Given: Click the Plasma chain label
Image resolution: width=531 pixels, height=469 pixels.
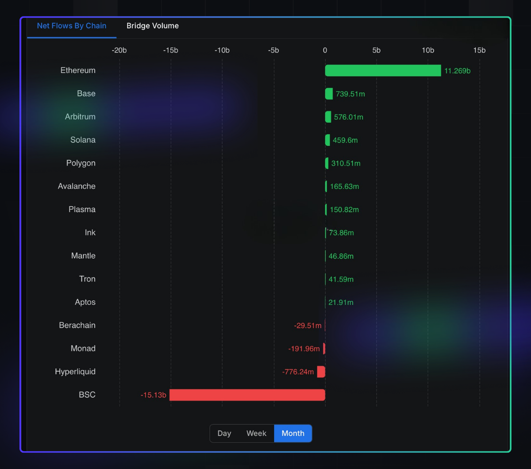Looking at the screenshot, I should tap(82, 209).
